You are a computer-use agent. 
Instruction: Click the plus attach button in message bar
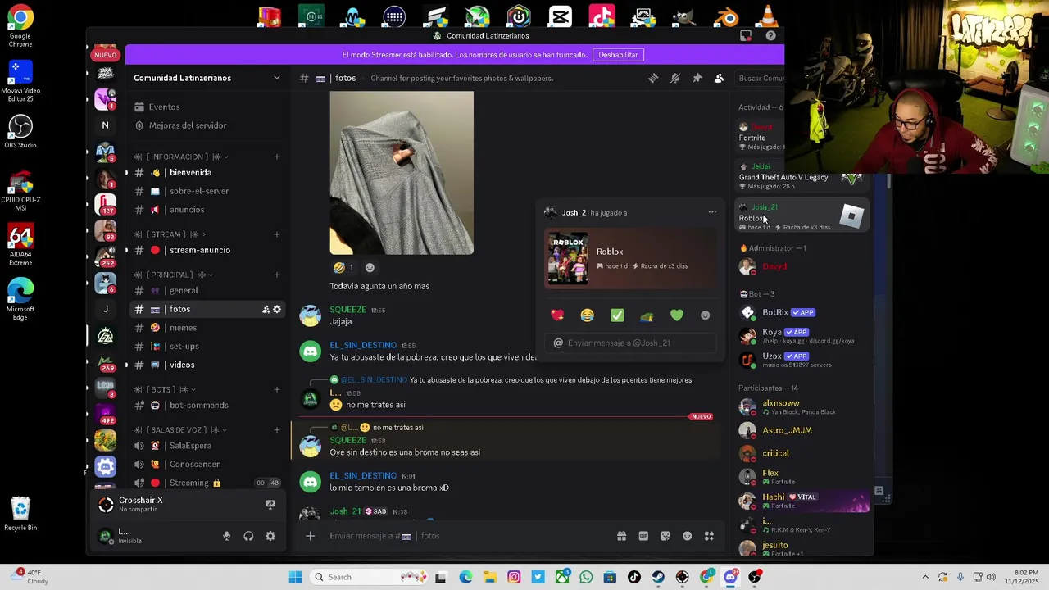click(x=310, y=536)
